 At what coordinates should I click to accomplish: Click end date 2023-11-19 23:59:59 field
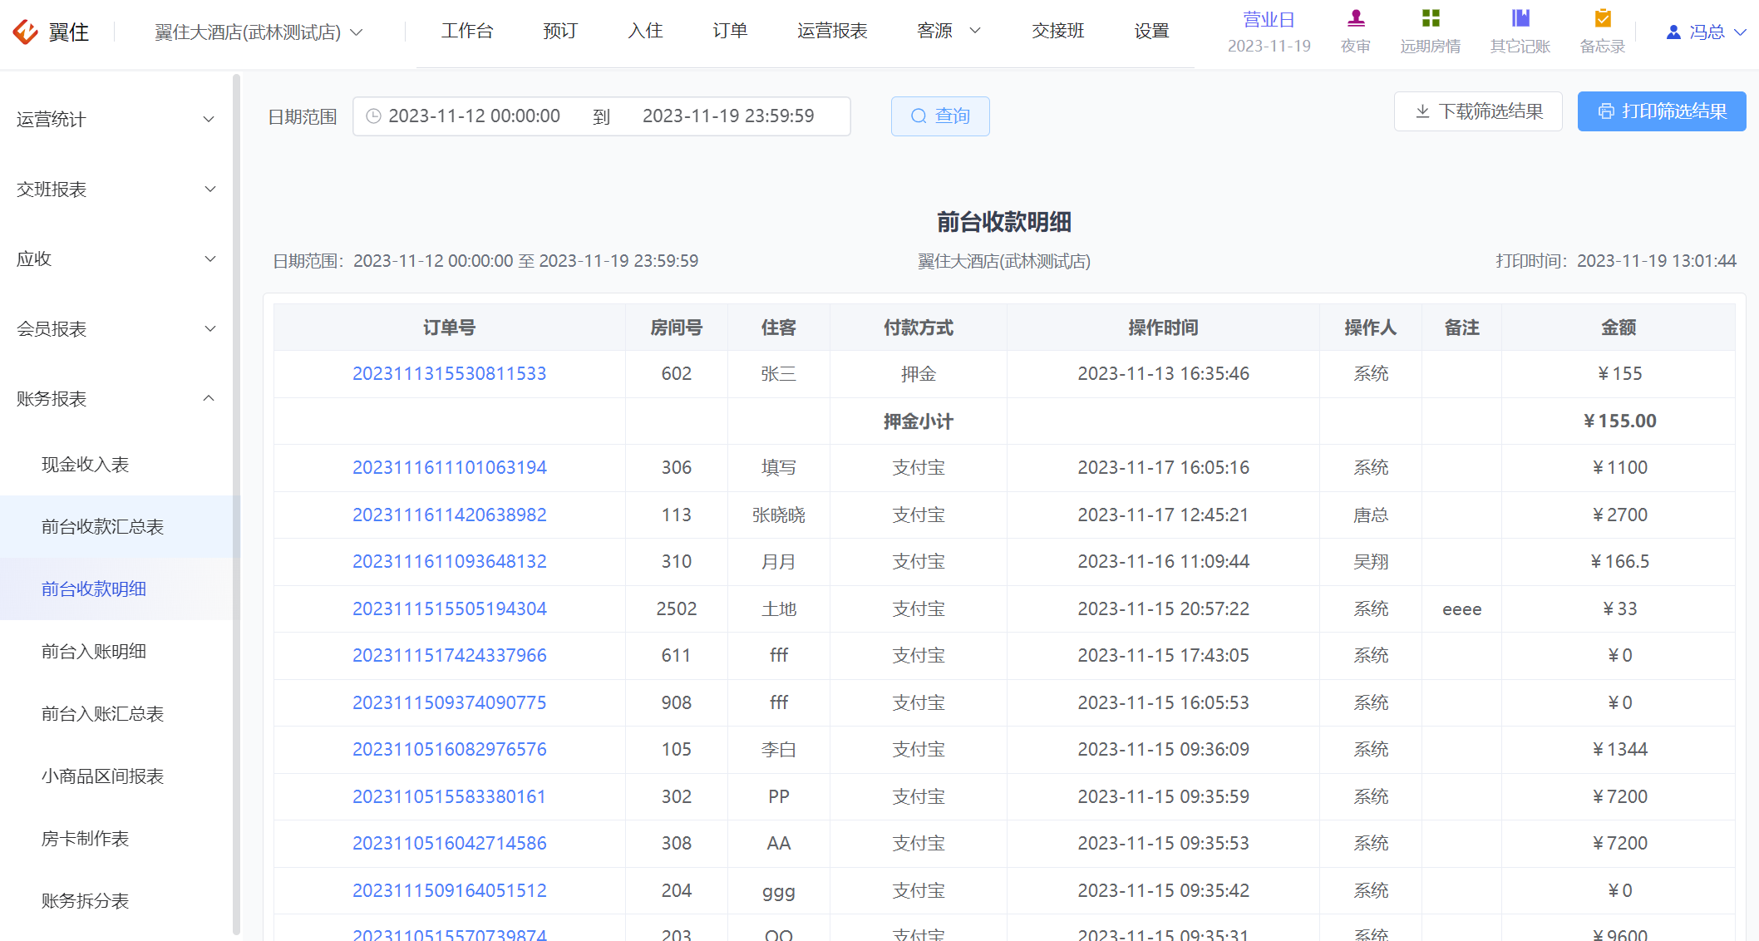[728, 116]
